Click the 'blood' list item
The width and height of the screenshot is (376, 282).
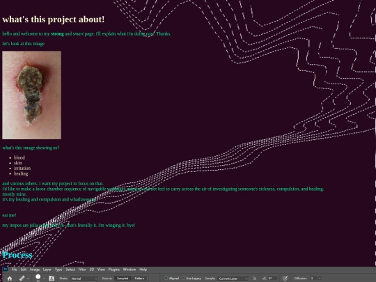(19, 157)
